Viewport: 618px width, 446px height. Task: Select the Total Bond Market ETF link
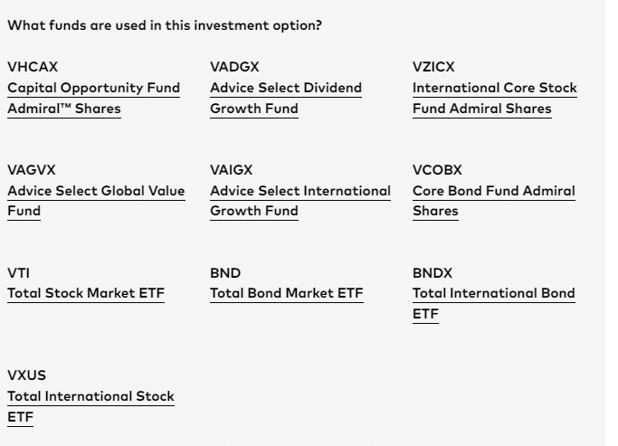coord(287,293)
